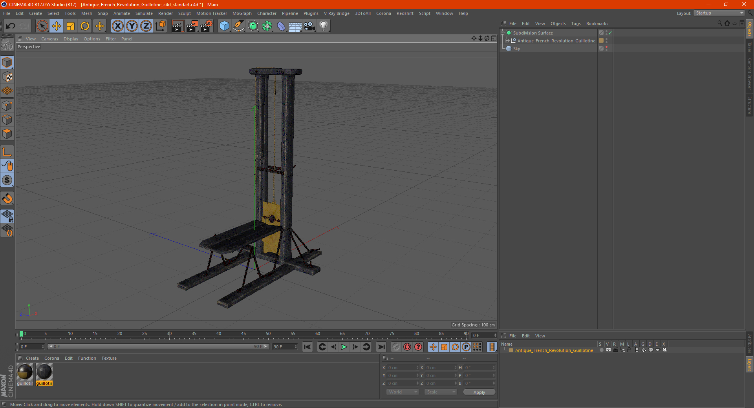The image size is (754, 408).
Task: Add a Camera object icon
Action: coord(309,26)
